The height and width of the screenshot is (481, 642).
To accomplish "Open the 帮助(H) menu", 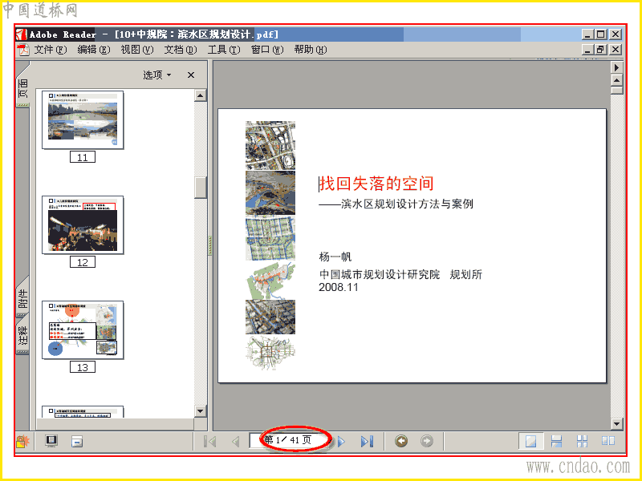I will click(311, 50).
